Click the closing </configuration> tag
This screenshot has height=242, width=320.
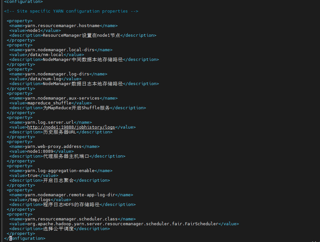point(25,238)
